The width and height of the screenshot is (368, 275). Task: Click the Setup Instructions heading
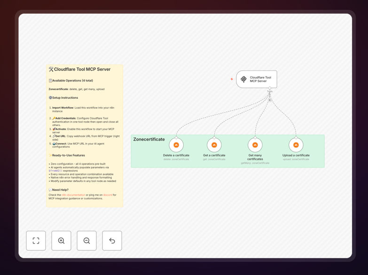click(63, 98)
